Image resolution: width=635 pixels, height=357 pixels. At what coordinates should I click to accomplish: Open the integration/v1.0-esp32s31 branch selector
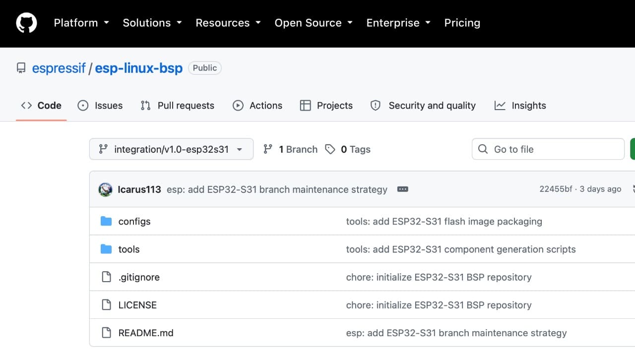click(171, 149)
